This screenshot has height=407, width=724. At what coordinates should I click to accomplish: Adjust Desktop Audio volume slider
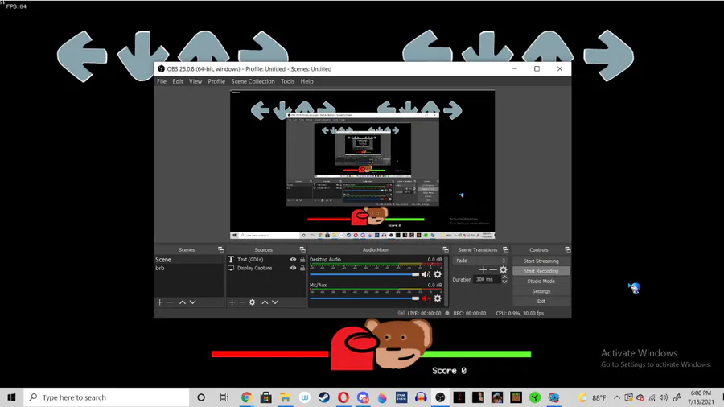pos(364,274)
